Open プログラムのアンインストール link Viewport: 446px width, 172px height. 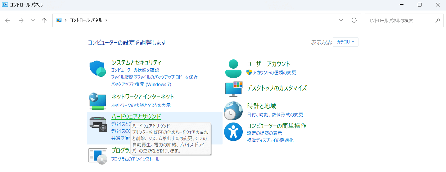click(x=135, y=159)
